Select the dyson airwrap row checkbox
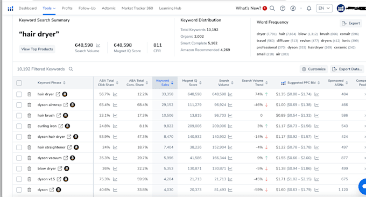366x197 pixels. [19, 105]
